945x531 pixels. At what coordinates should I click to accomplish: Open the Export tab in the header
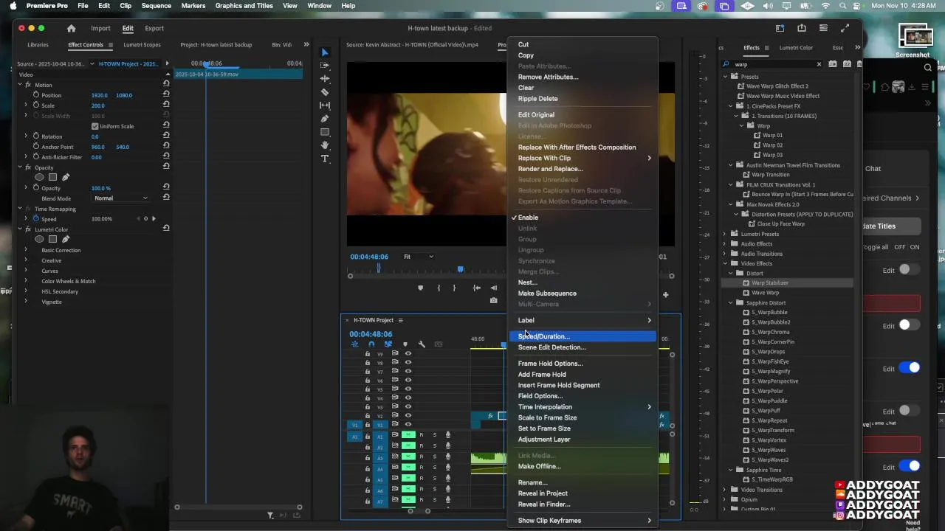(154, 28)
